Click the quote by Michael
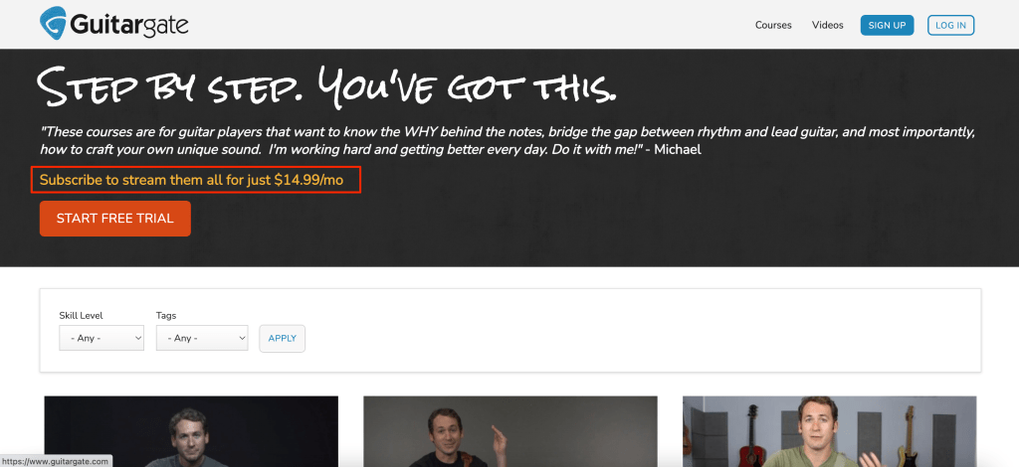This screenshot has width=1019, height=467. coord(508,141)
